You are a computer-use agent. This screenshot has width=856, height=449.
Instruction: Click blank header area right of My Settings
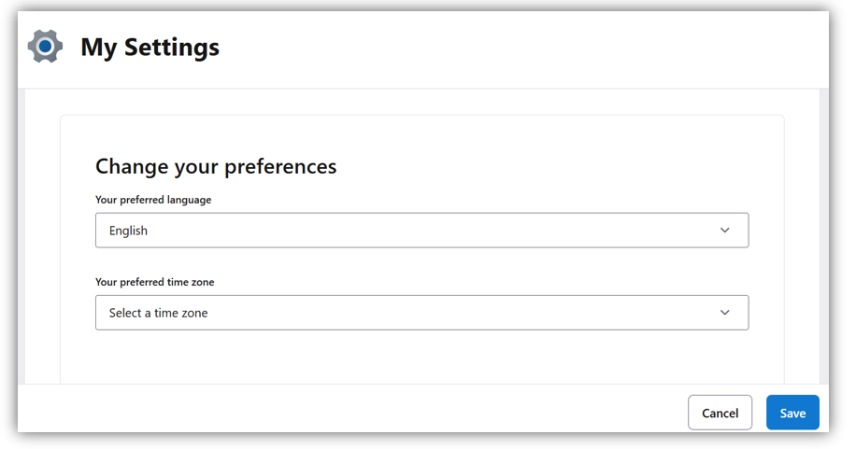(x=523, y=47)
